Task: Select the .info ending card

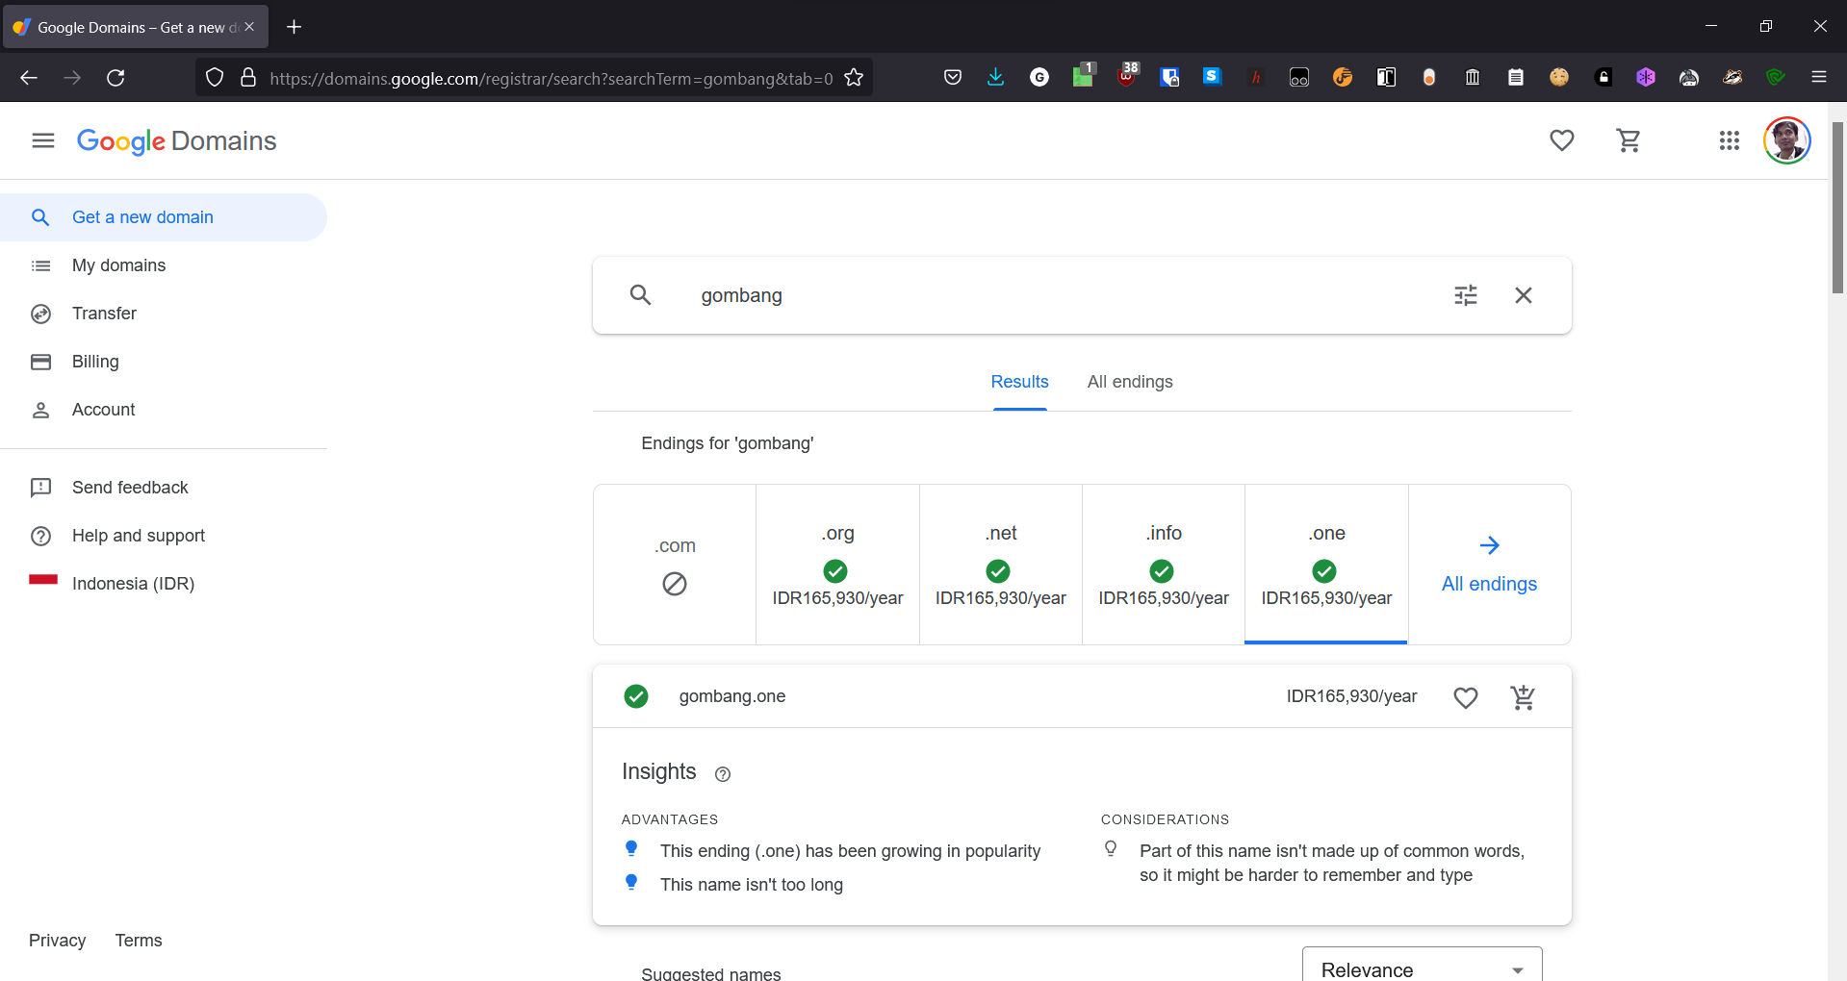Action: [1164, 565]
